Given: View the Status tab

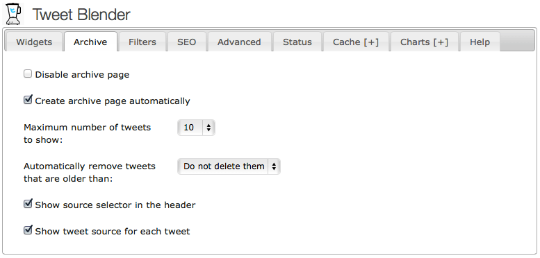Looking at the screenshot, I should (297, 42).
